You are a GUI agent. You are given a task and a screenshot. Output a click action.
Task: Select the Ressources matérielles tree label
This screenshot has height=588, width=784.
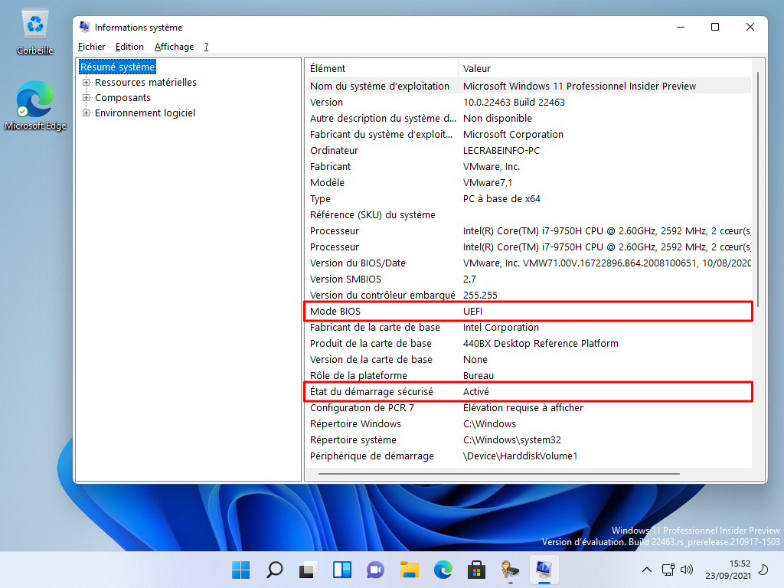(145, 83)
